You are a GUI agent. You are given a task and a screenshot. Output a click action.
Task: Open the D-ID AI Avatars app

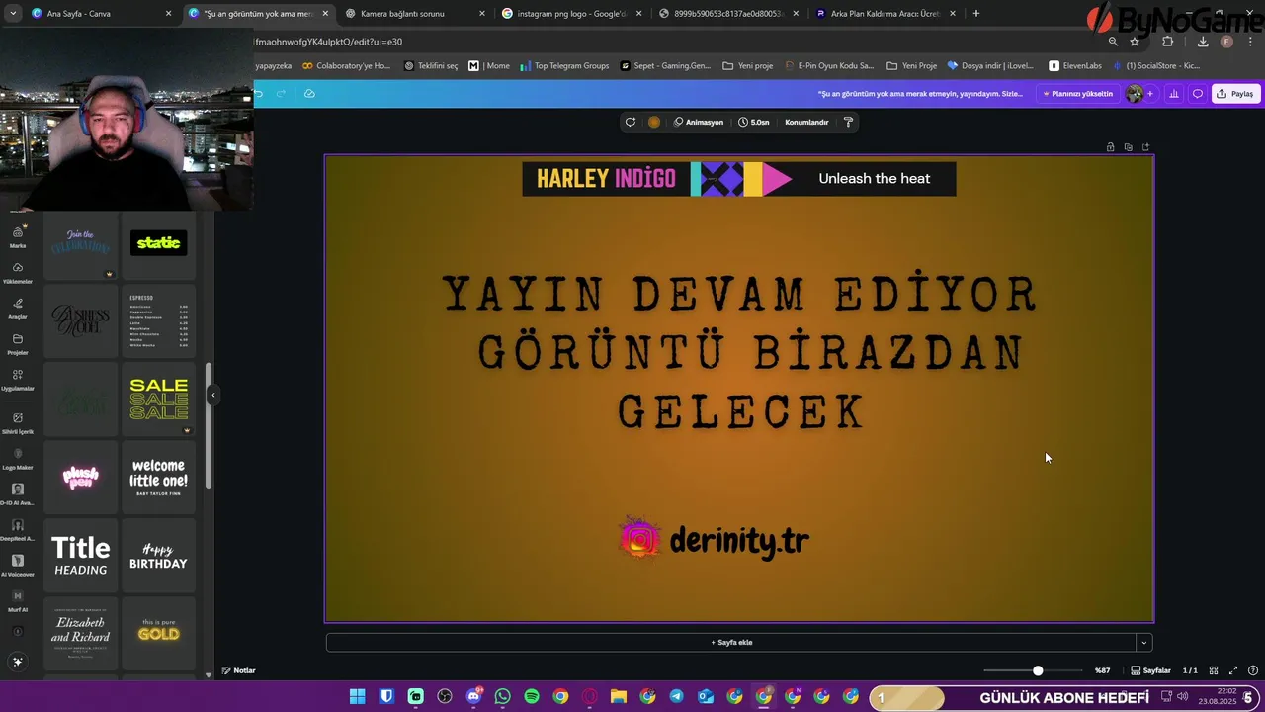click(18, 494)
